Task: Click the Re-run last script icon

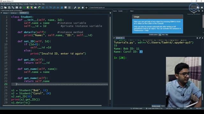Action: pyautogui.click(x=39, y=8)
